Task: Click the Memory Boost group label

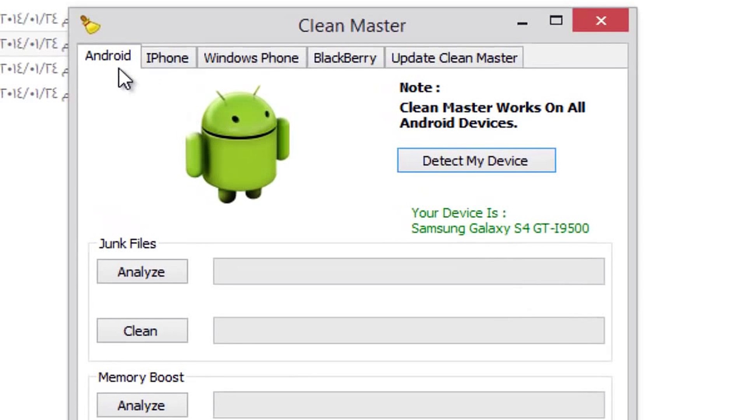Action: [141, 377]
